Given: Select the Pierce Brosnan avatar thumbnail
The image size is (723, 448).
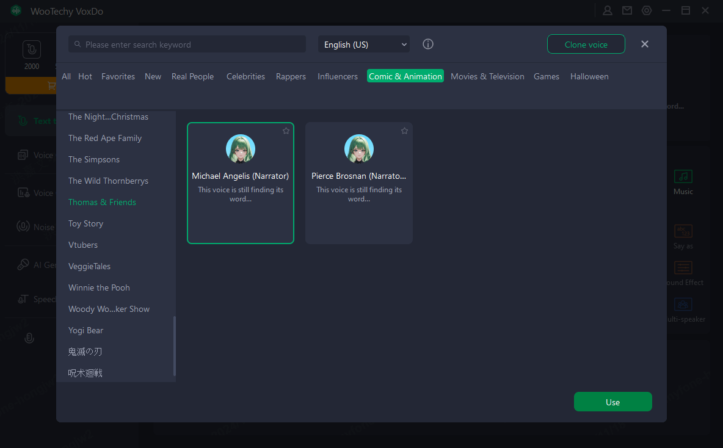Looking at the screenshot, I should (359, 149).
